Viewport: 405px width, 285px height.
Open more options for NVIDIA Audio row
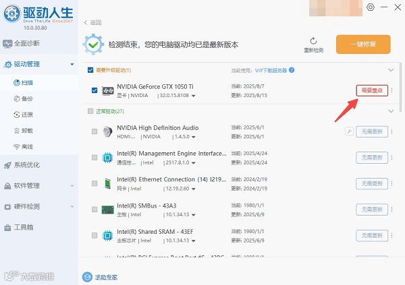coord(391,131)
